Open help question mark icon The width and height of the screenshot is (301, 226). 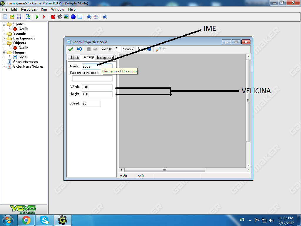(105, 17)
